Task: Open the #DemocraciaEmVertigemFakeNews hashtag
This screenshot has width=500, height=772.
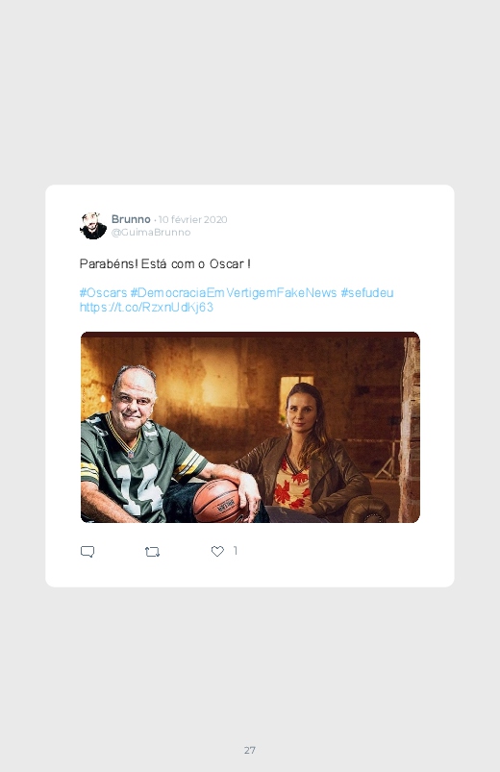Action: pos(234,293)
